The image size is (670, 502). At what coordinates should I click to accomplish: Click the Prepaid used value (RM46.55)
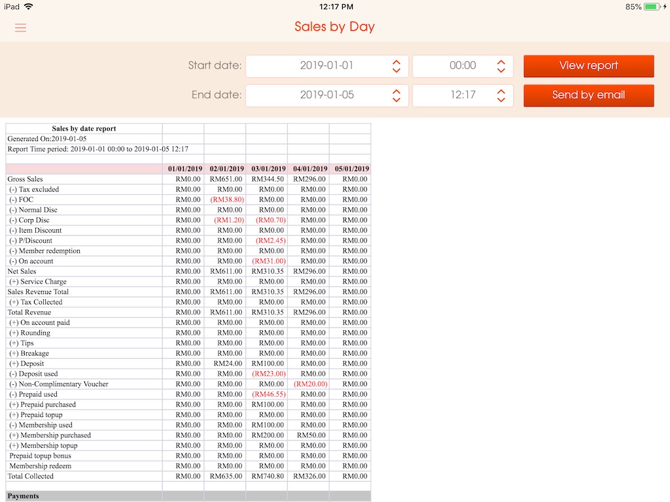point(269,394)
